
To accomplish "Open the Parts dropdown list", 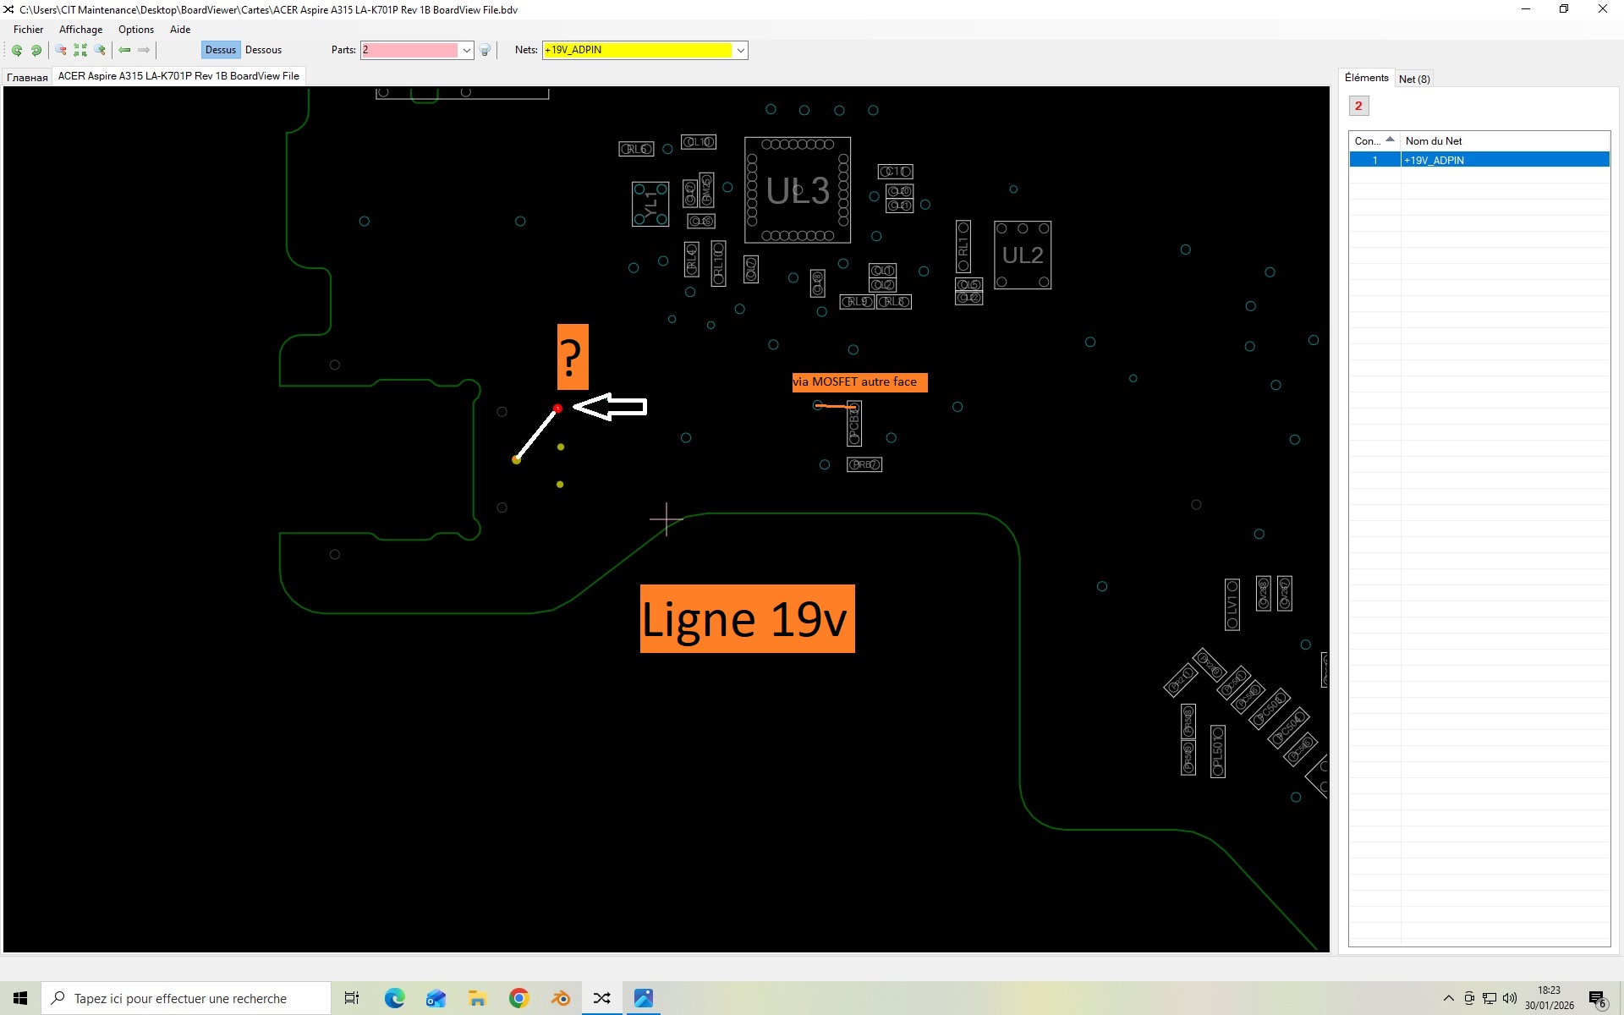I will pyautogui.click(x=466, y=51).
